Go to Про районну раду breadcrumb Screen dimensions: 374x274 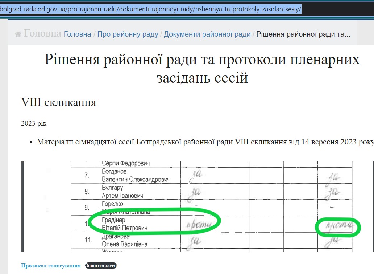click(x=128, y=34)
